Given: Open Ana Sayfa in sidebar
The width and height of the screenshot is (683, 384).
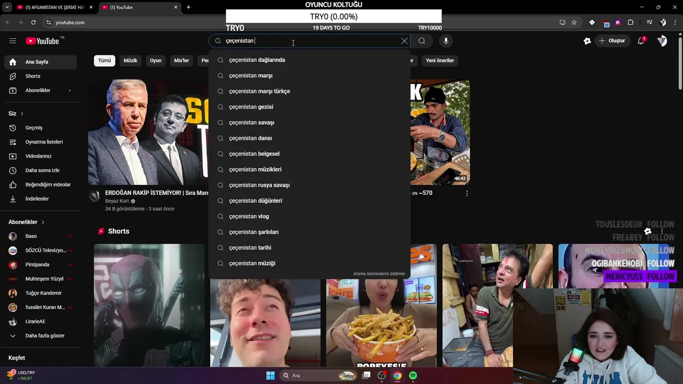Looking at the screenshot, I should point(41,62).
